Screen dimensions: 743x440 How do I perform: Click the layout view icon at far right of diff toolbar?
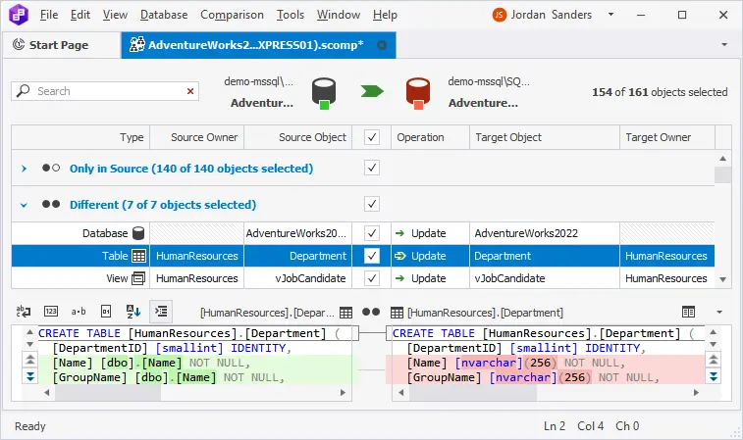coord(689,312)
